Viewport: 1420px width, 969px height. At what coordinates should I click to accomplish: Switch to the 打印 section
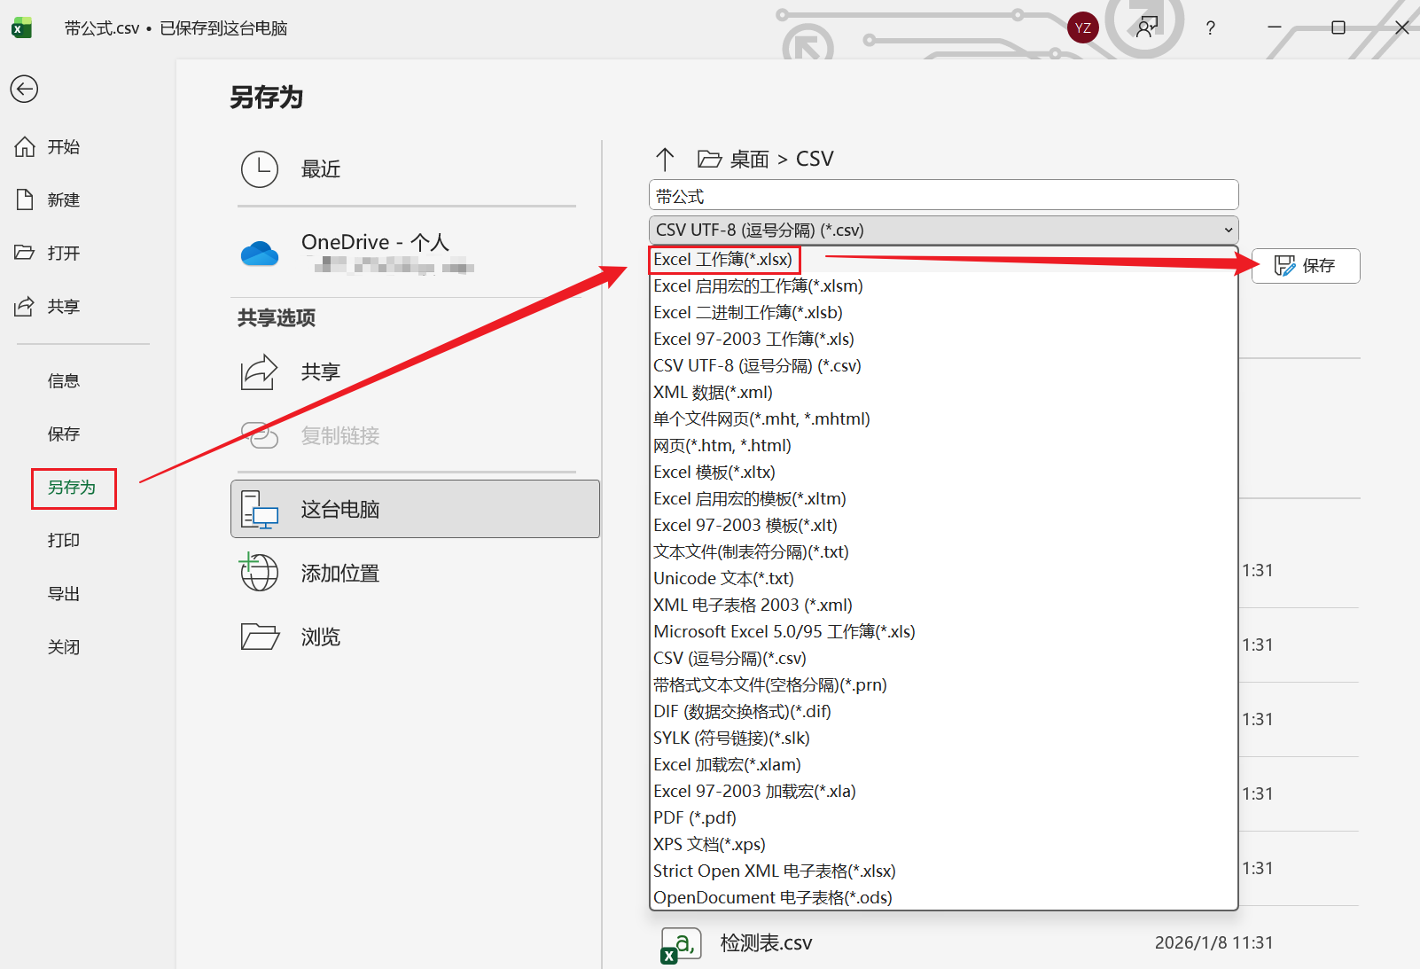63,540
